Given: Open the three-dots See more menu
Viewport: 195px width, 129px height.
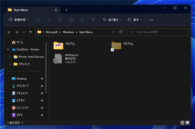Looking at the screenshot, I should tap(151, 20).
